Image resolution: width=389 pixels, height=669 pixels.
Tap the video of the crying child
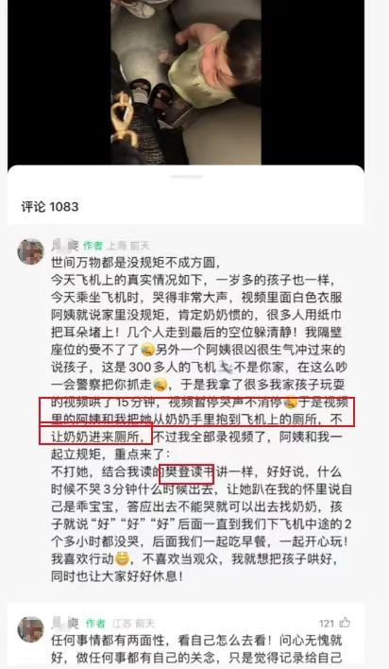click(x=186, y=82)
